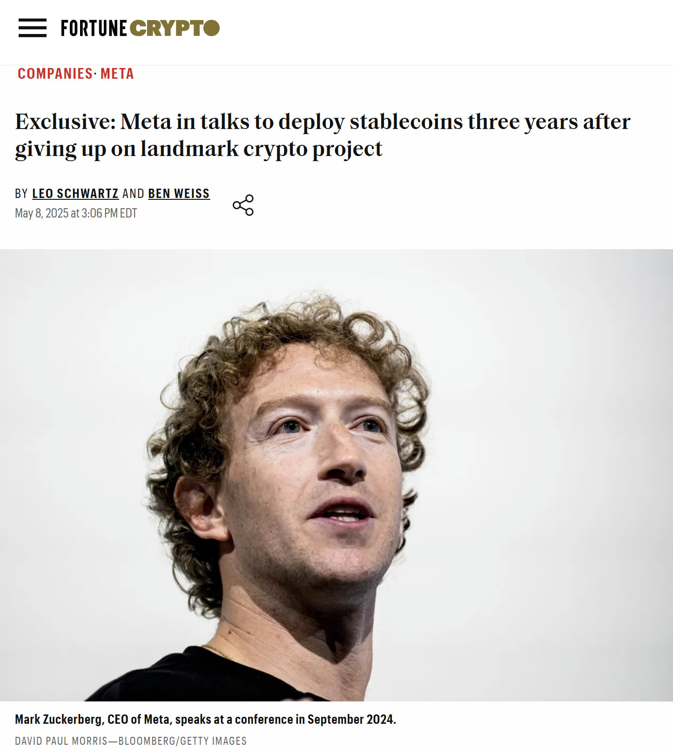Open the hero photo of the speaker

point(336,475)
